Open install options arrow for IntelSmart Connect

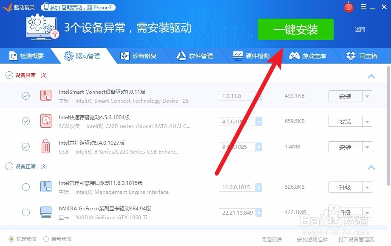pos(367,96)
